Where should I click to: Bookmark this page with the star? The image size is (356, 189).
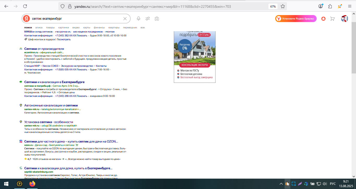pos(283,6)
